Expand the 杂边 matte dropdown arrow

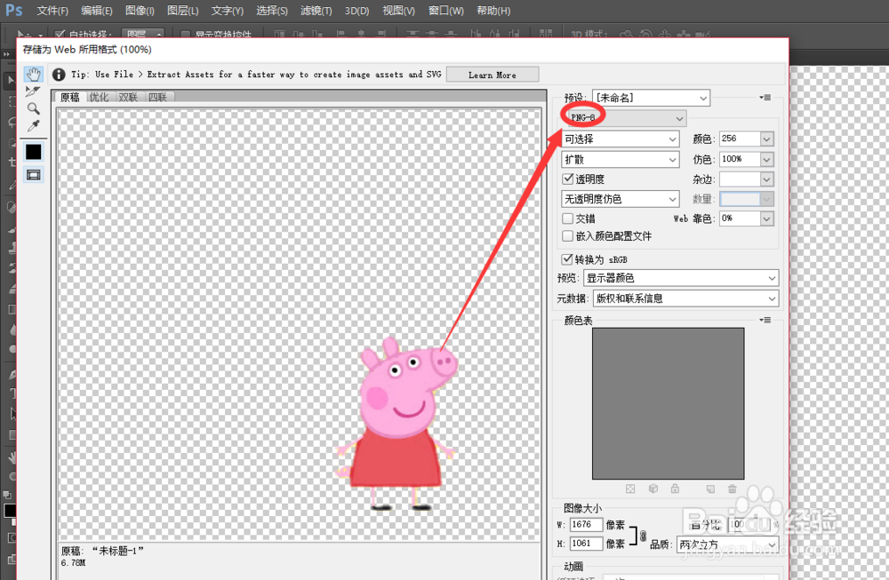[x=766, y=179]
